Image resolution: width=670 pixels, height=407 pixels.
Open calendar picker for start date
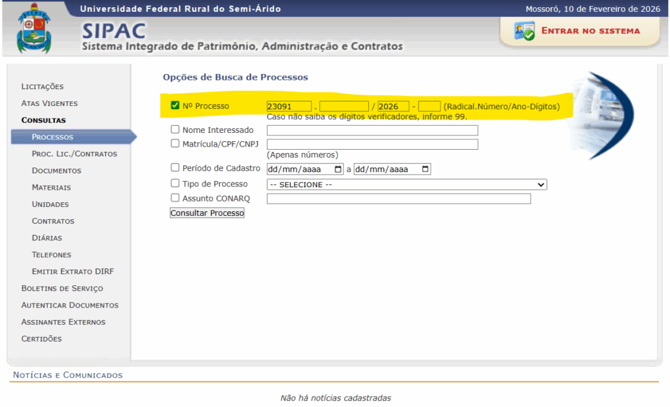point(338,169)
